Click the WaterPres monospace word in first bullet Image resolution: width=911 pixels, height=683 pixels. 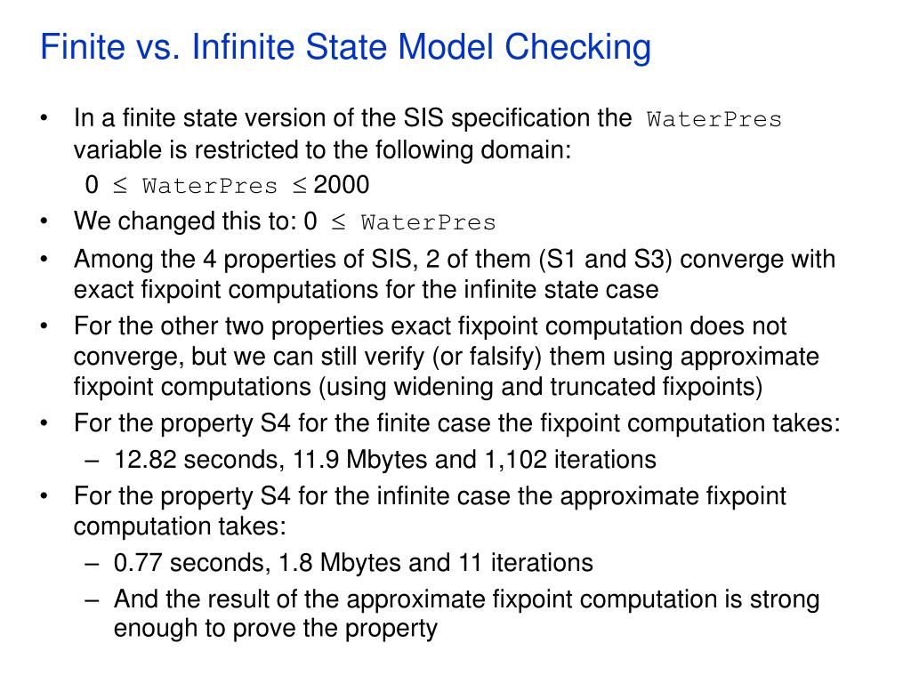point(714,120)
